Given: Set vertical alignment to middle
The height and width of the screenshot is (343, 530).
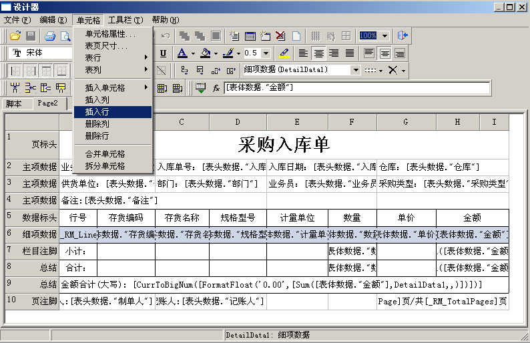Looking at the screenshot, I should click(384, 53).
